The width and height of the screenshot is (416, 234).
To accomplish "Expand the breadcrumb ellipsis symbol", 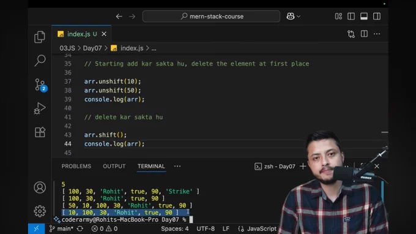I will pyautogui.click(x=154, y=48).
